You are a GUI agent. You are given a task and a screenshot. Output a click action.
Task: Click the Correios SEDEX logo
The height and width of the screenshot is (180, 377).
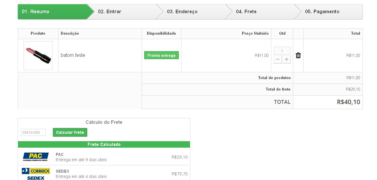click(36, 174)
